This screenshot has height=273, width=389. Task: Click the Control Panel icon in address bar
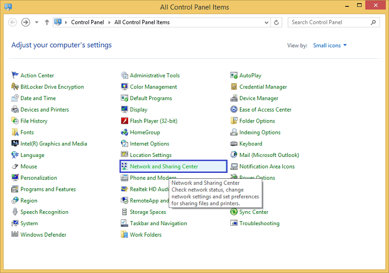58,22
